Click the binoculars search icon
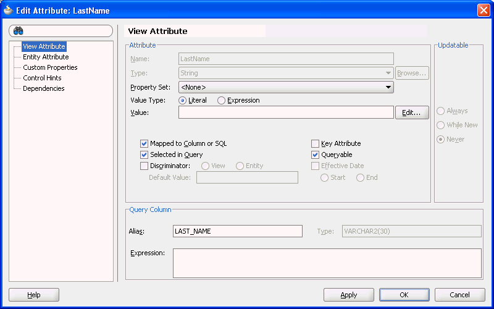The width and height of the screenshot is (494, 309). [19, 31]
